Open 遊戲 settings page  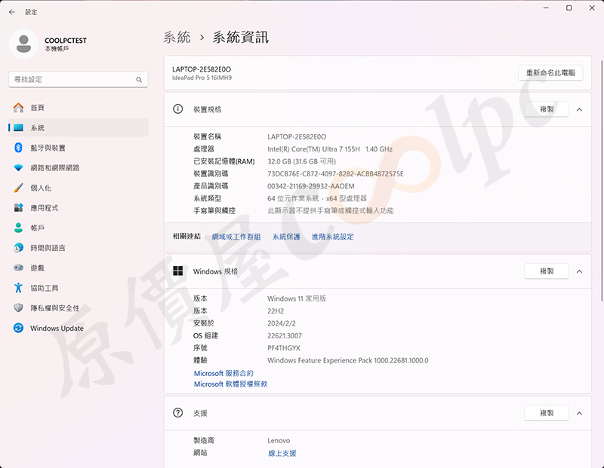coord(79,268)
